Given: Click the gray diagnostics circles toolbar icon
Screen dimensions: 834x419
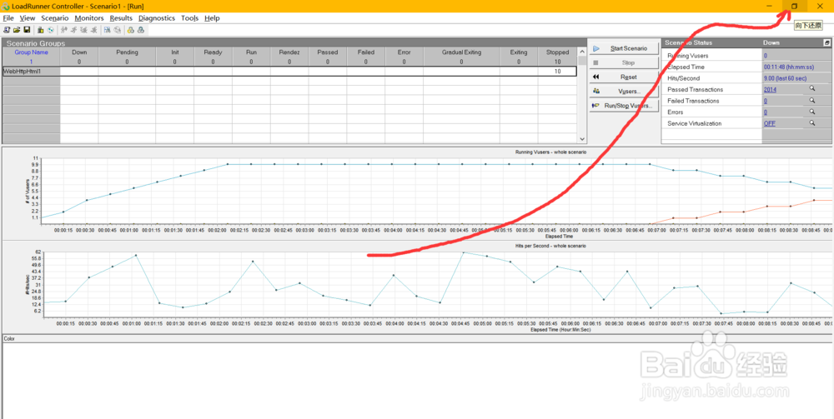Looking at the screenshot, I should (141, 30).
